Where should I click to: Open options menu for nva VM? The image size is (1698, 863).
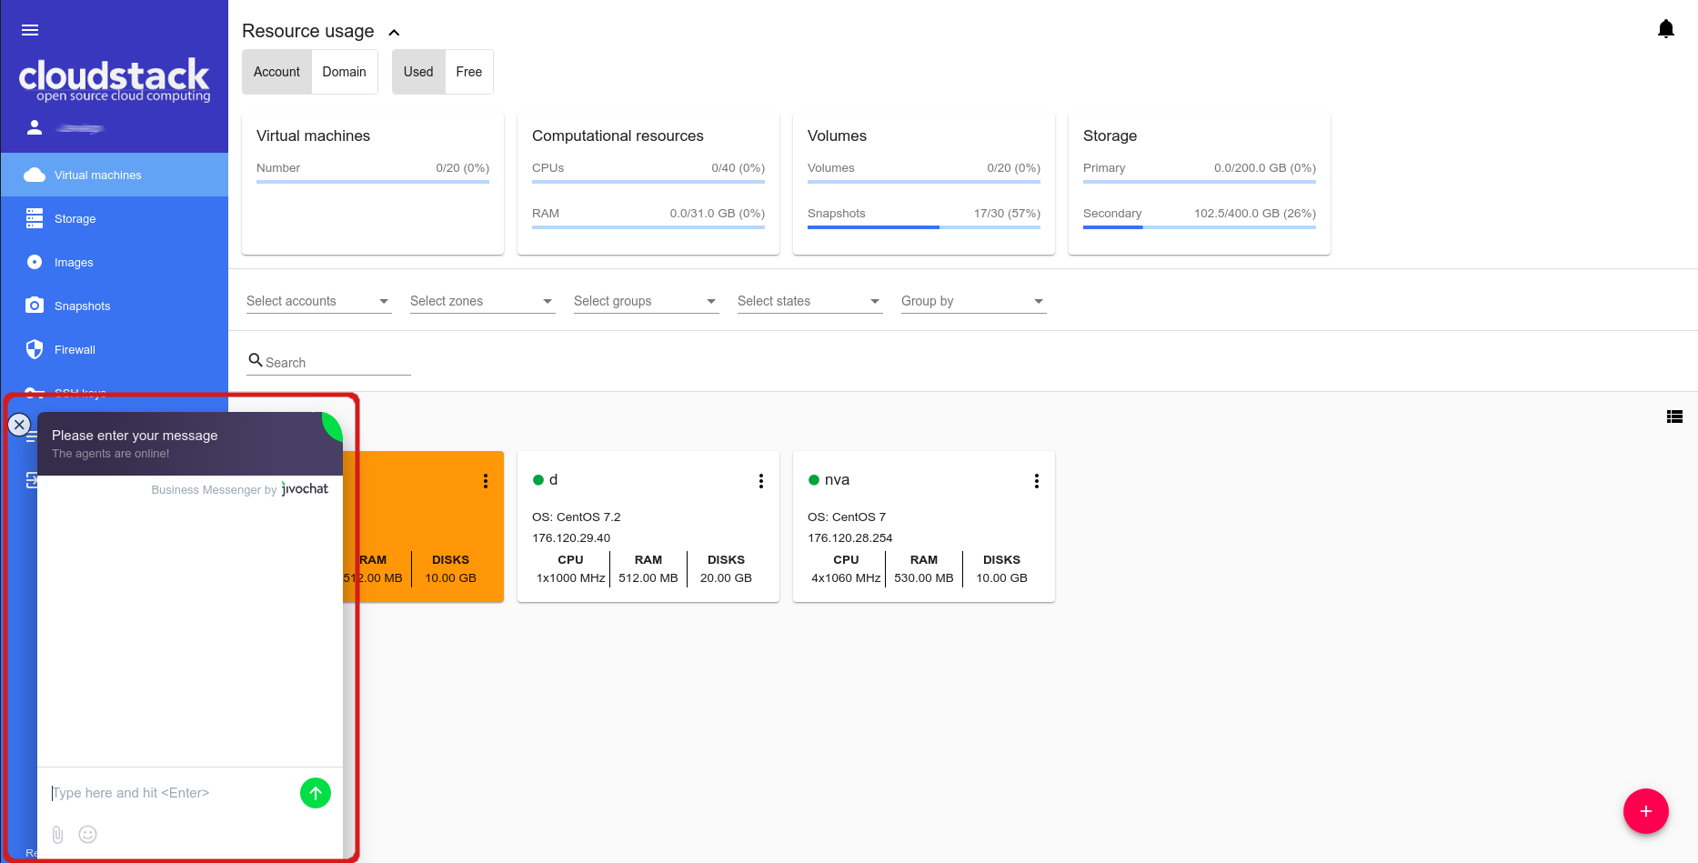point(1036,481)
